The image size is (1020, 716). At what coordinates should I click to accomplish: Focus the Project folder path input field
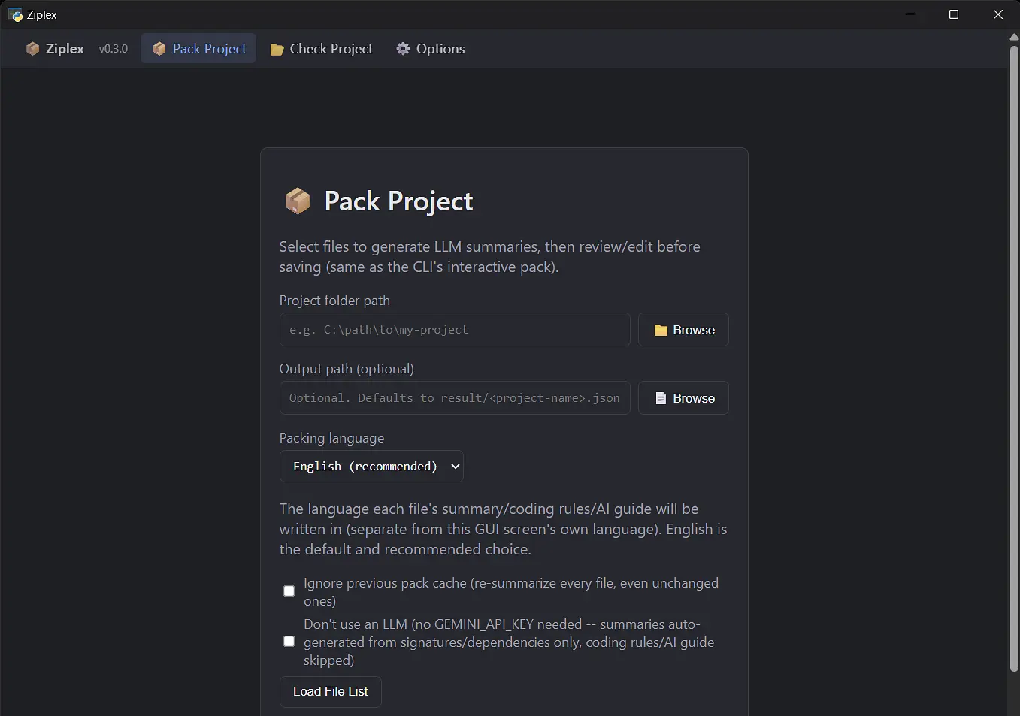(x=455, y=330)
